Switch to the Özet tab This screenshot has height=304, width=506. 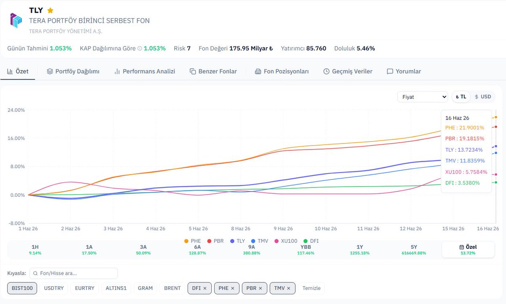(x=18, y=71)
